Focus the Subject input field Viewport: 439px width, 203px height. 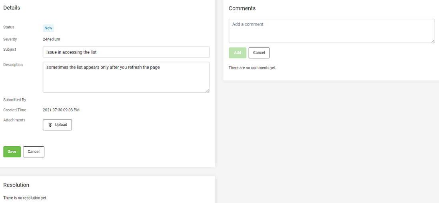coord(126,52)
